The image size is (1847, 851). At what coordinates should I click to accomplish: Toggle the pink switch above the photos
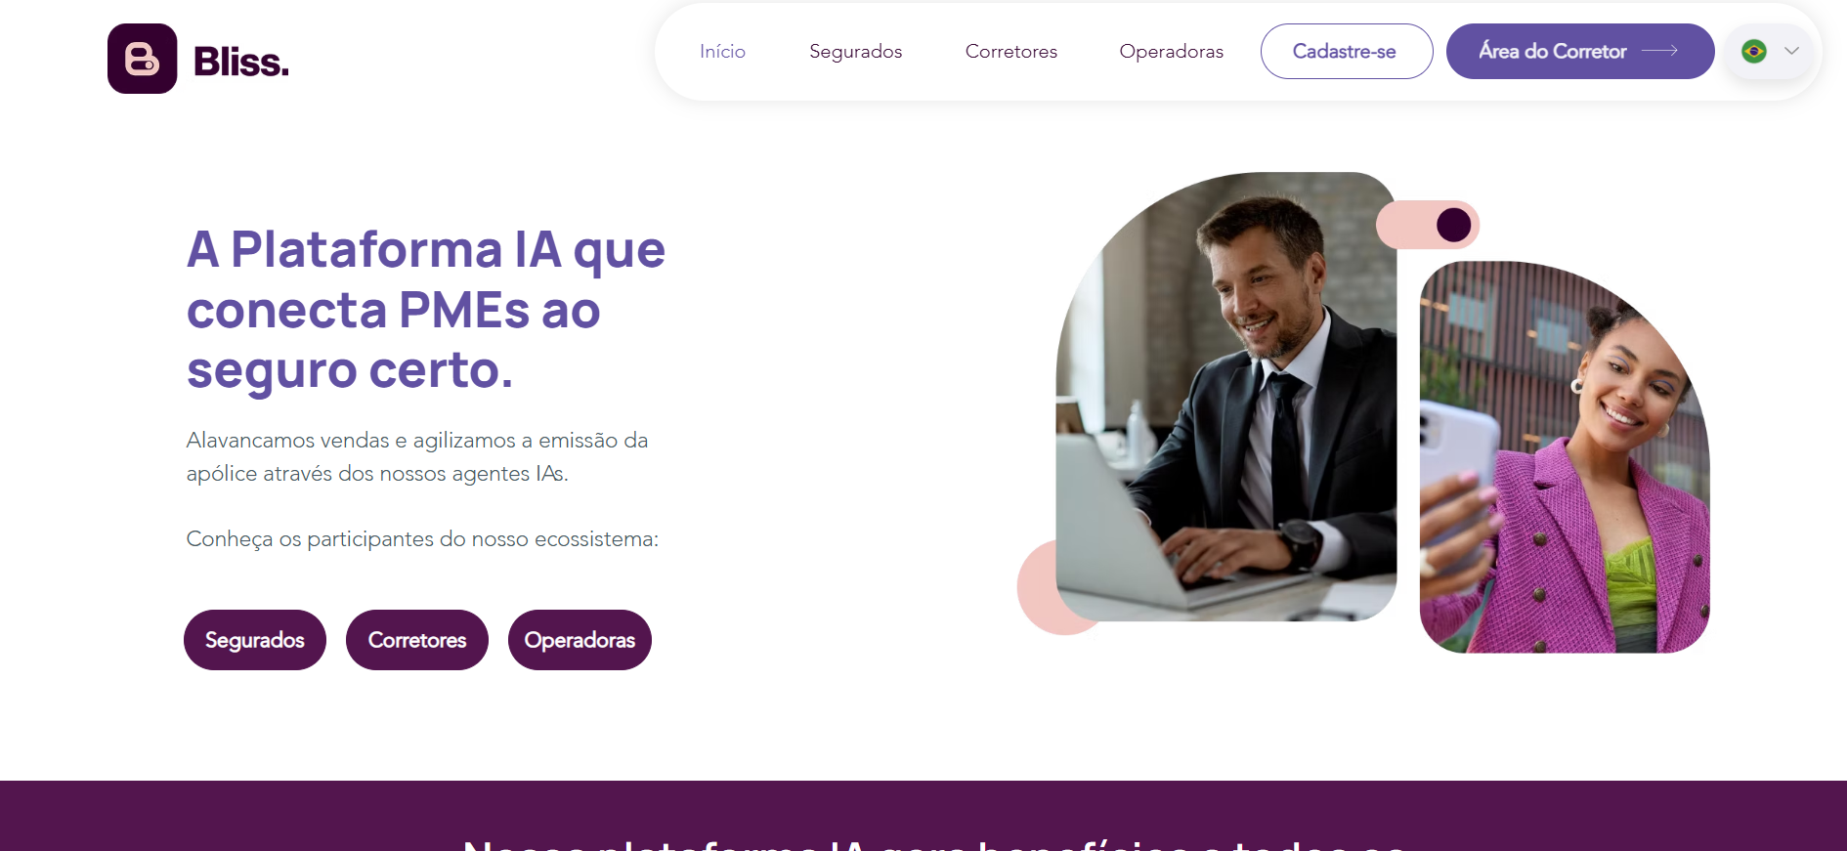click(x=1428, y=225)
